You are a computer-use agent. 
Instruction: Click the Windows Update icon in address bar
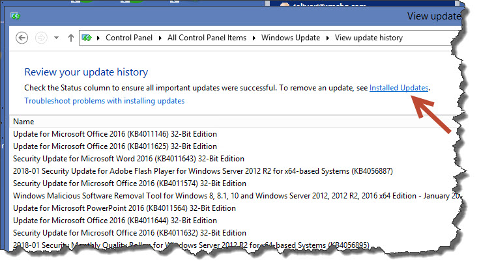click(x=87, y=38)
